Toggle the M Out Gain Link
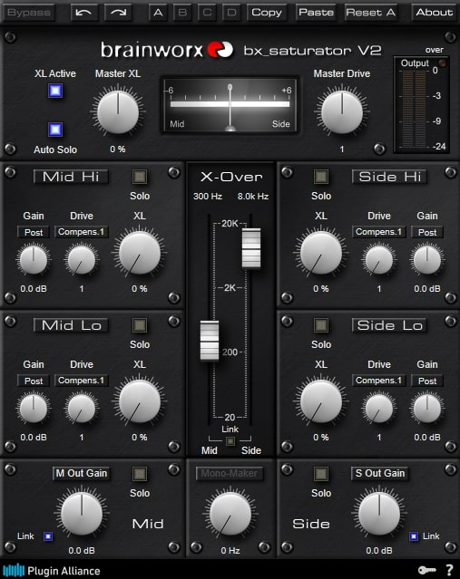 (48, 536)
